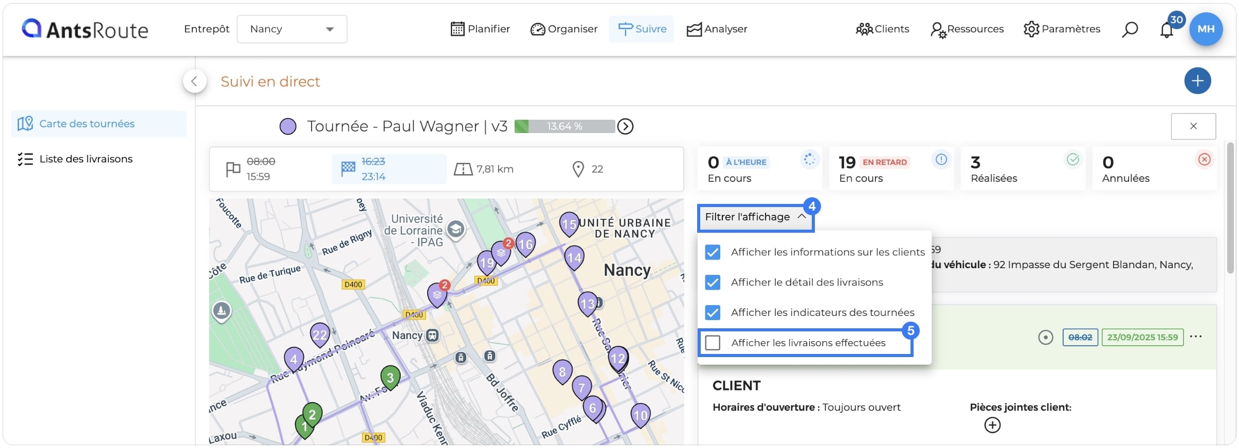Click the start flag icon
1239x448 pixels.
coord(233,169)
